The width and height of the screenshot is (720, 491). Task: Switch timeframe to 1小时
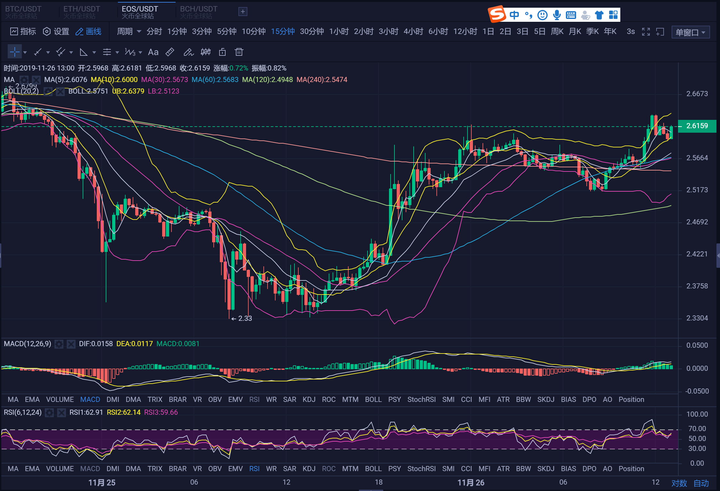click(339, 31)
